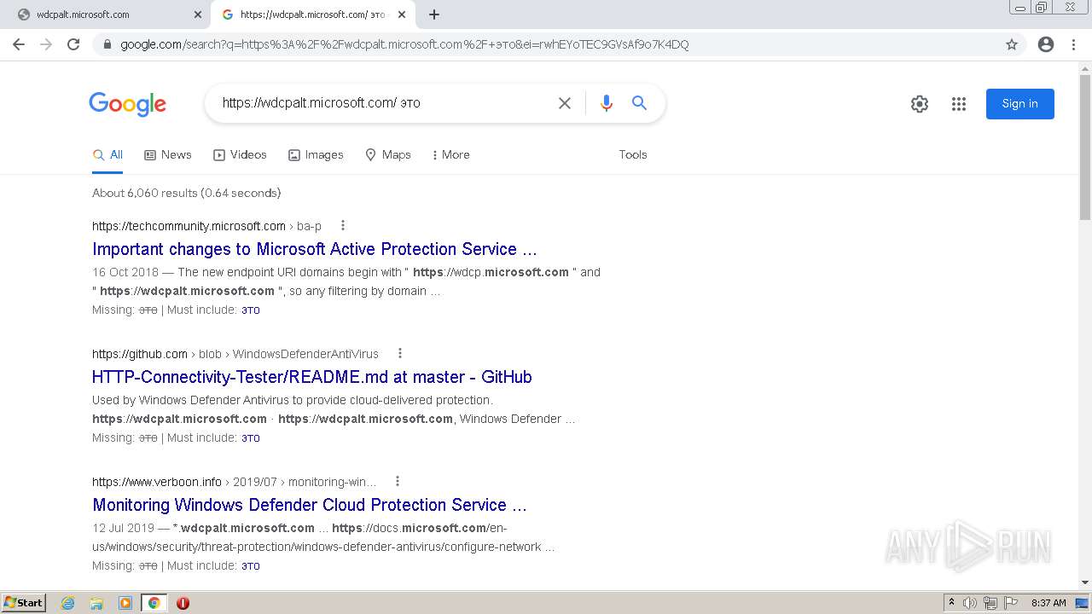Open the verboon.info result options menu

[398, 482]
